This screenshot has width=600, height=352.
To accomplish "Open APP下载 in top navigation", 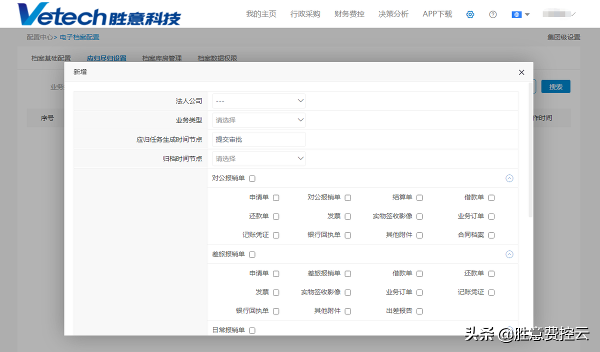I will (x=437, y=14).
